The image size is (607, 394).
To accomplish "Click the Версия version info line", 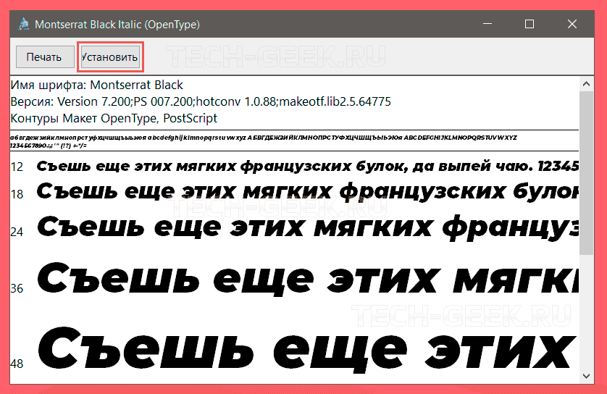I will click(201, 101).
